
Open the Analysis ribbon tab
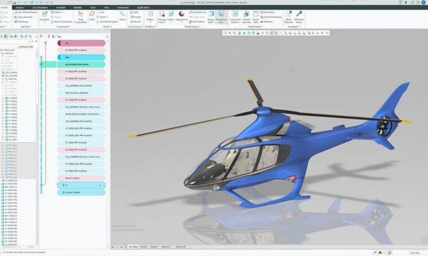point(20,8)
